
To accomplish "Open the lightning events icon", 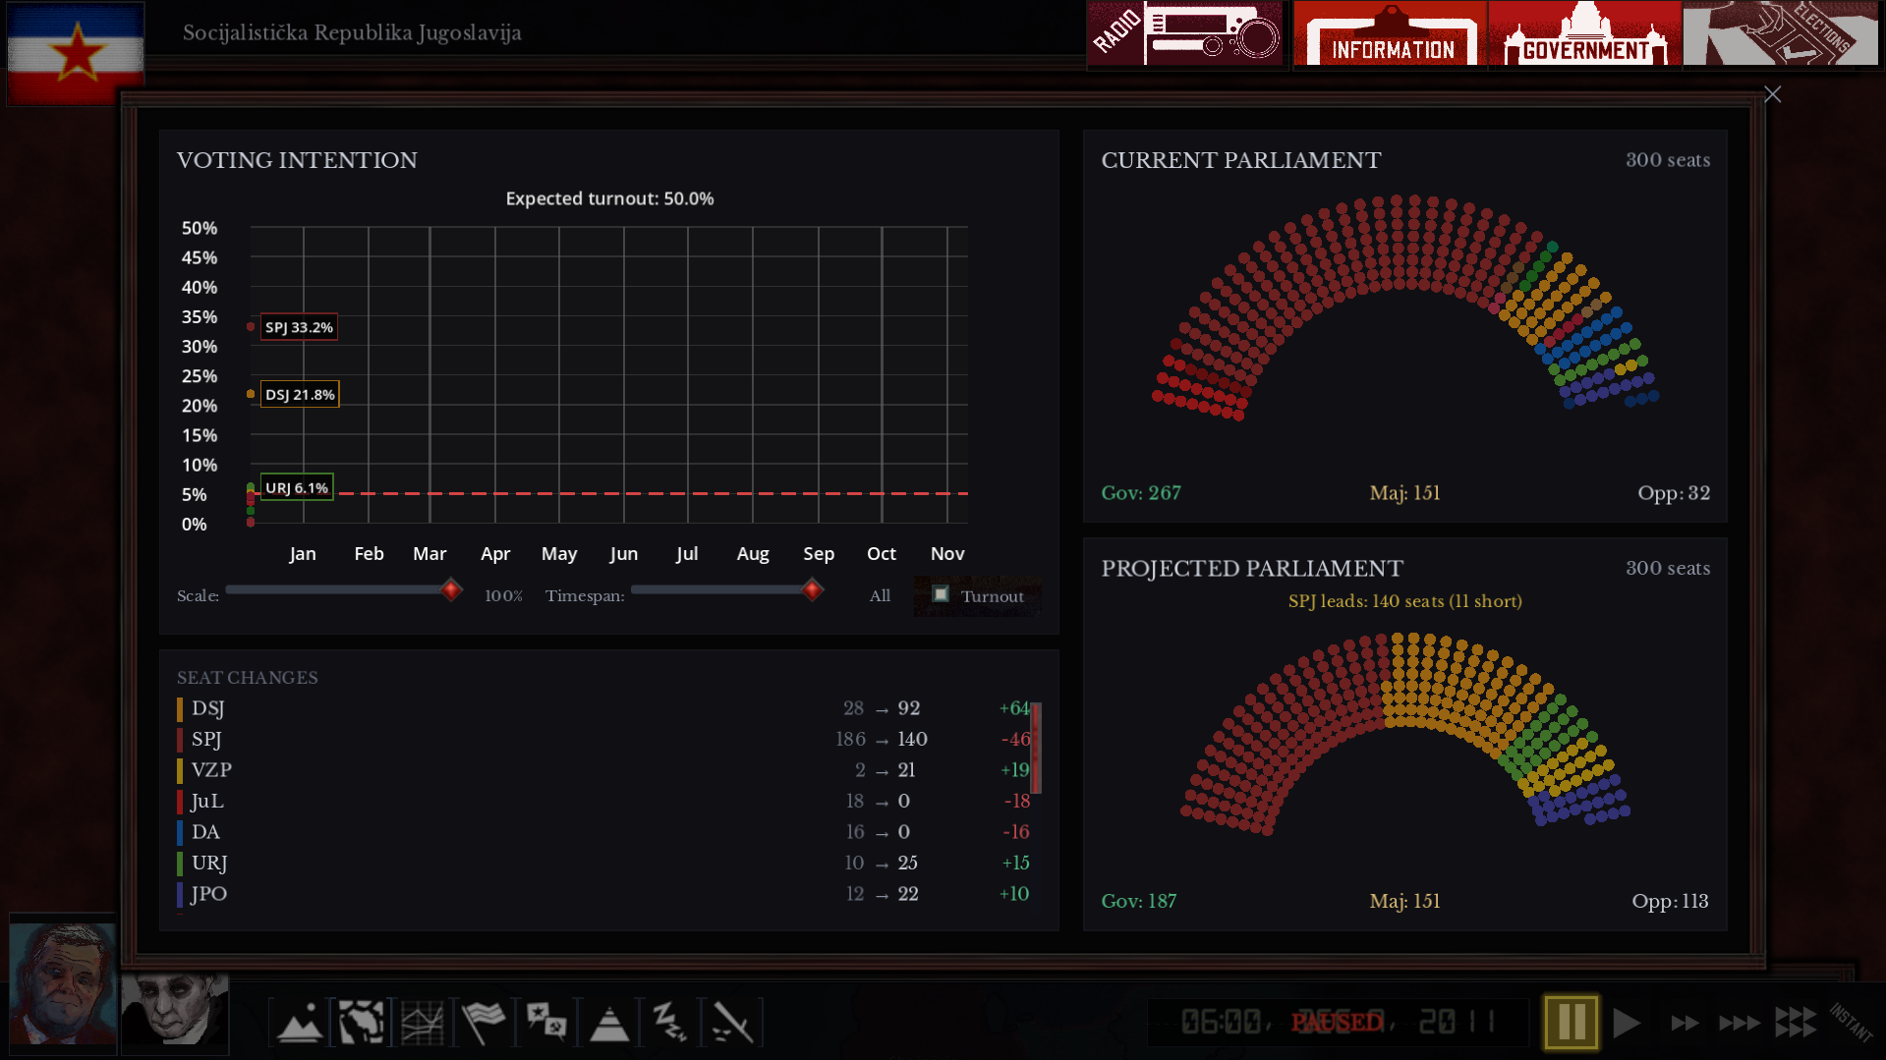I will coord(670,1023).
